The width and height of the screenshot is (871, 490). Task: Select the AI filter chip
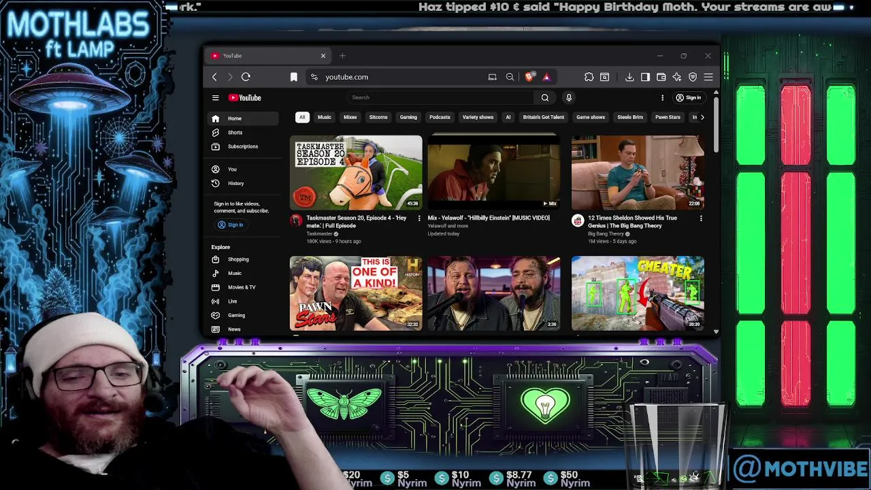point(508,117)
